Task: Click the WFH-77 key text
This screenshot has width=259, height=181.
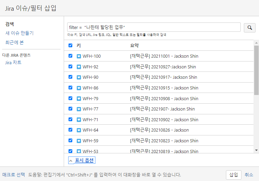Action: [x=91, y=109]
